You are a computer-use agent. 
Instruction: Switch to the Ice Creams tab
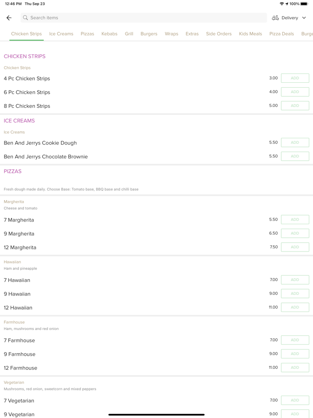coord(61,34)
